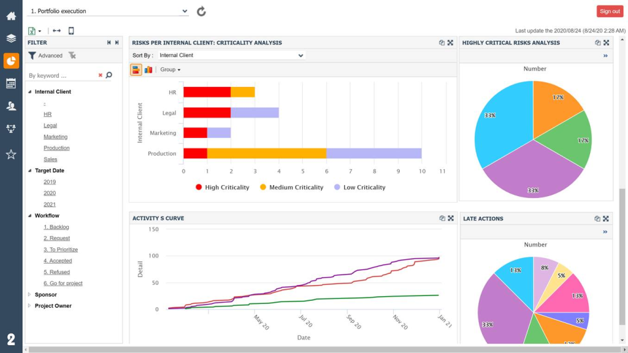Open the calendar icon in sidebar
The width and height of the screenshot is (628, 353).
pyautogui.click(x=11, y=83)
